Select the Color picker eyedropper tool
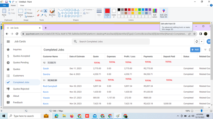The image size is (213, 119). click(42, 15)
